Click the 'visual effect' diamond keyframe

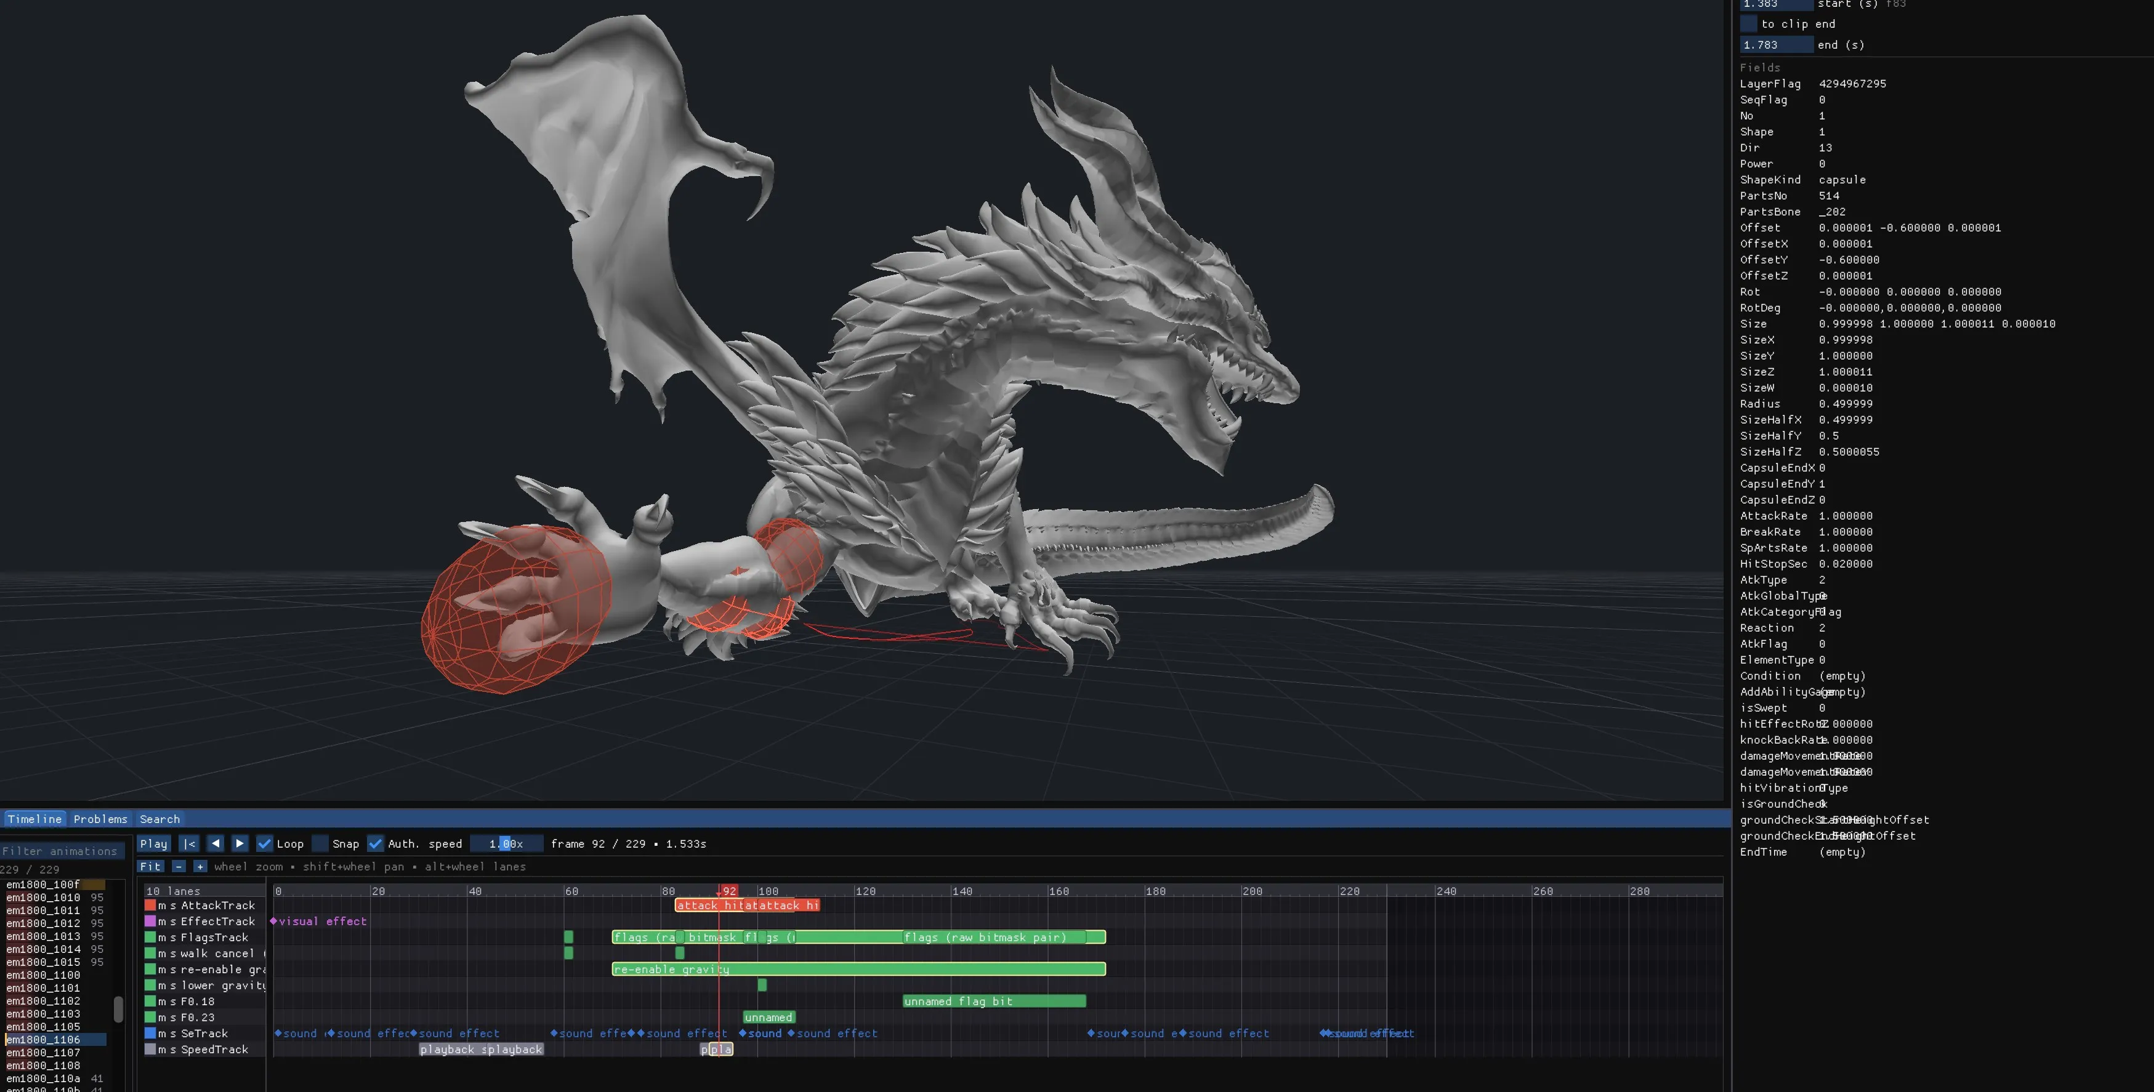click(273, 921)
